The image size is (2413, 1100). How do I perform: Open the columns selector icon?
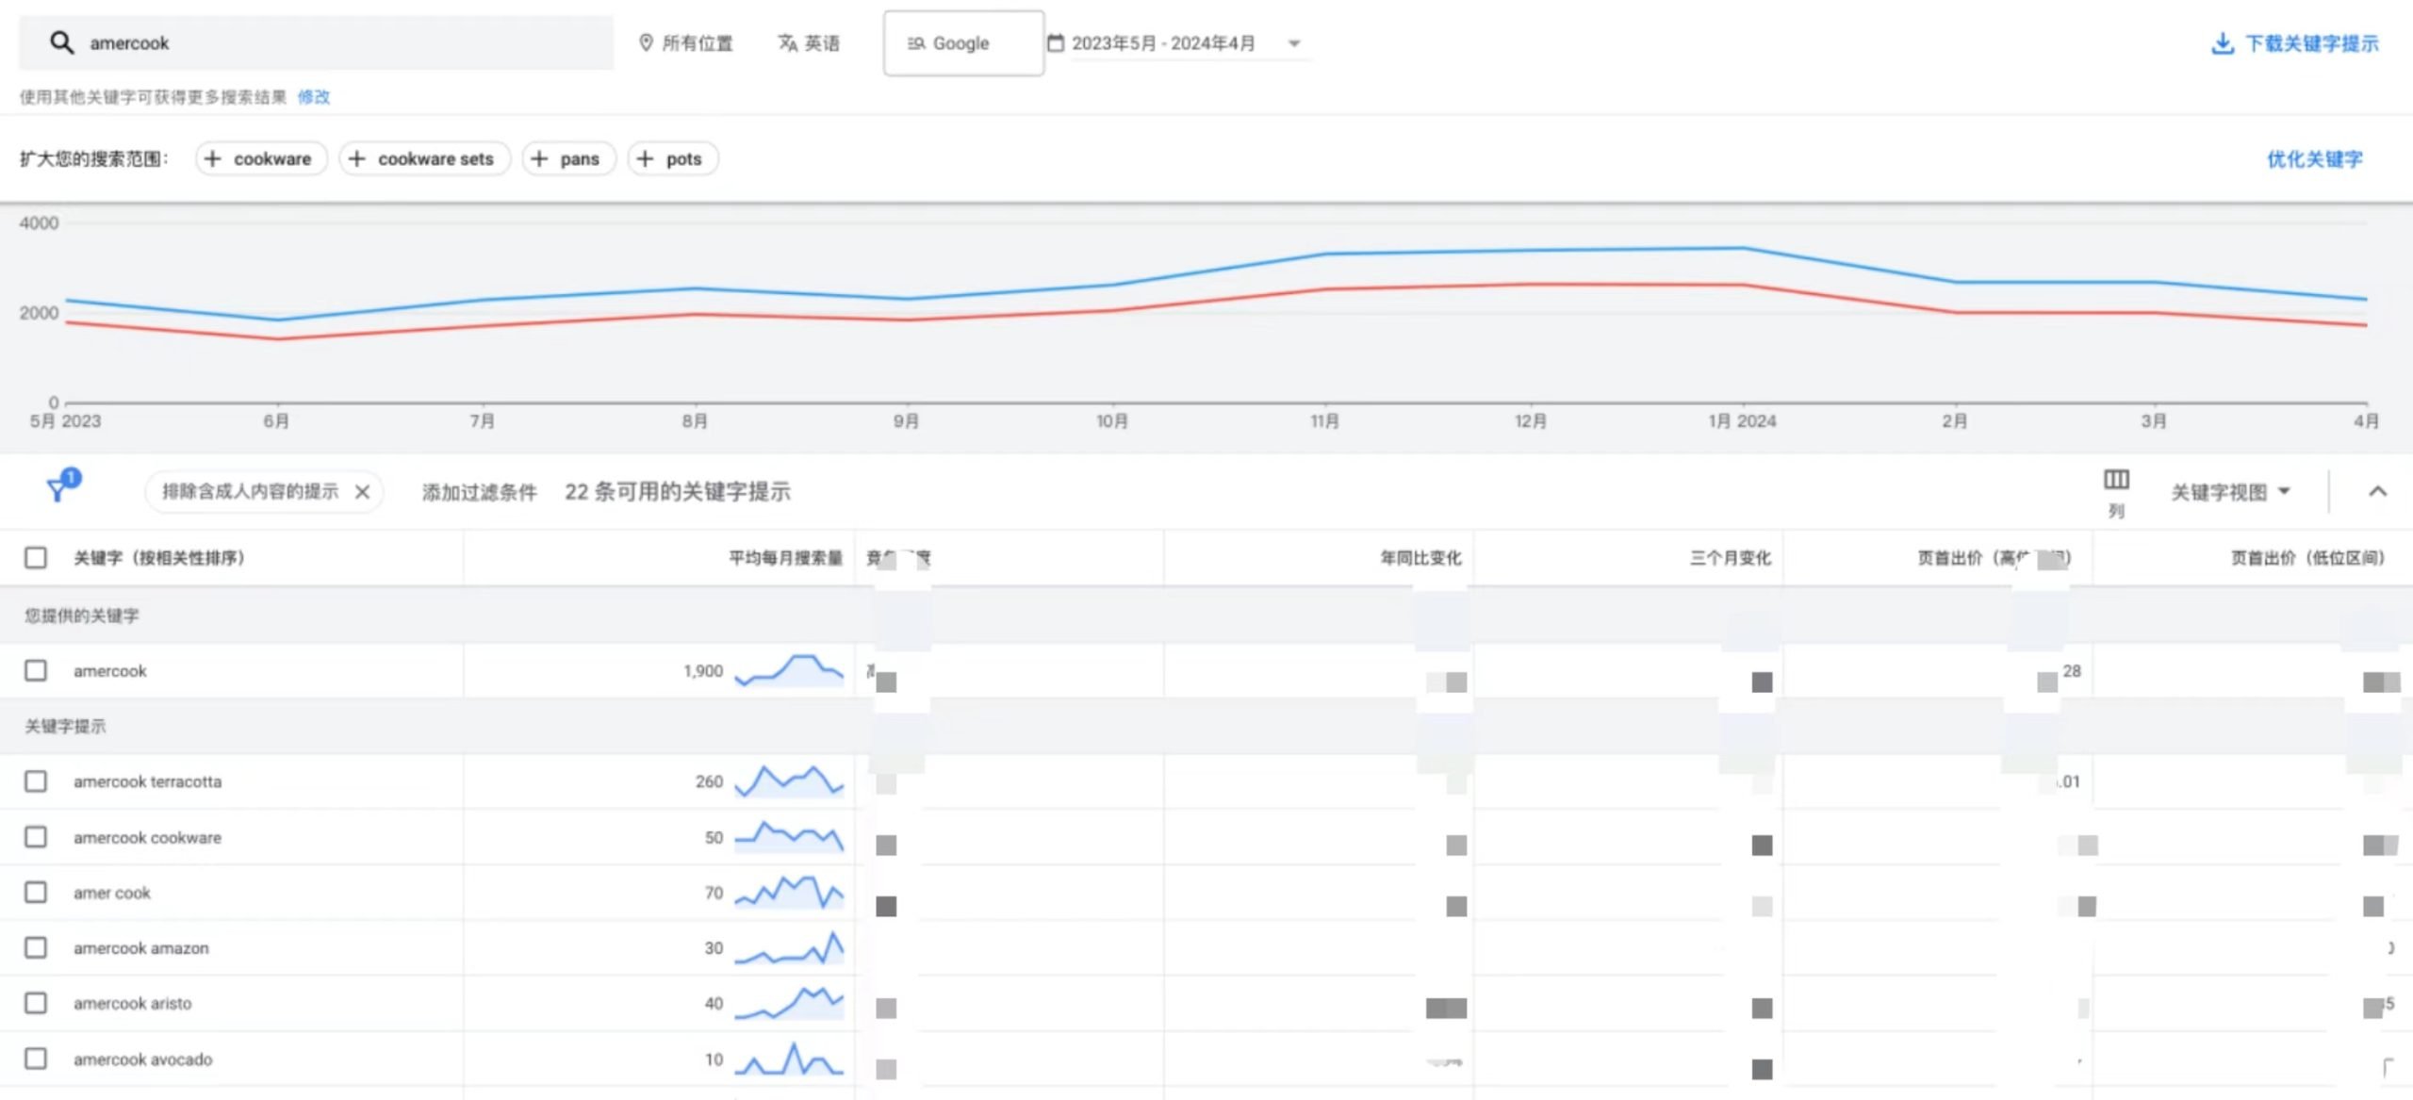point(2116,480)
